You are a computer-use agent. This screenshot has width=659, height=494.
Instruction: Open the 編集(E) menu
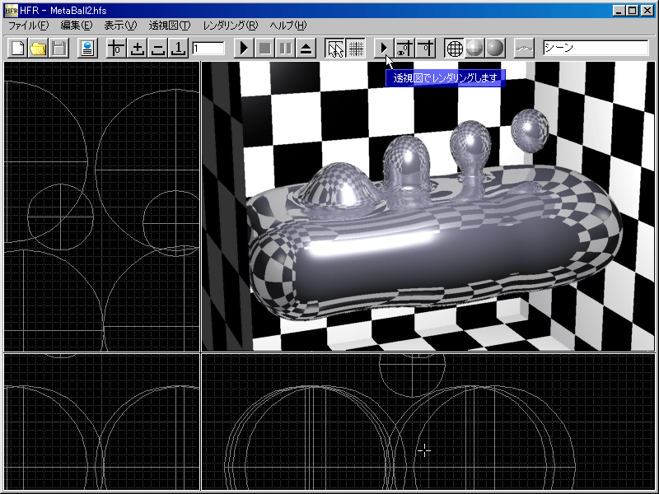(x=76, y=26)
